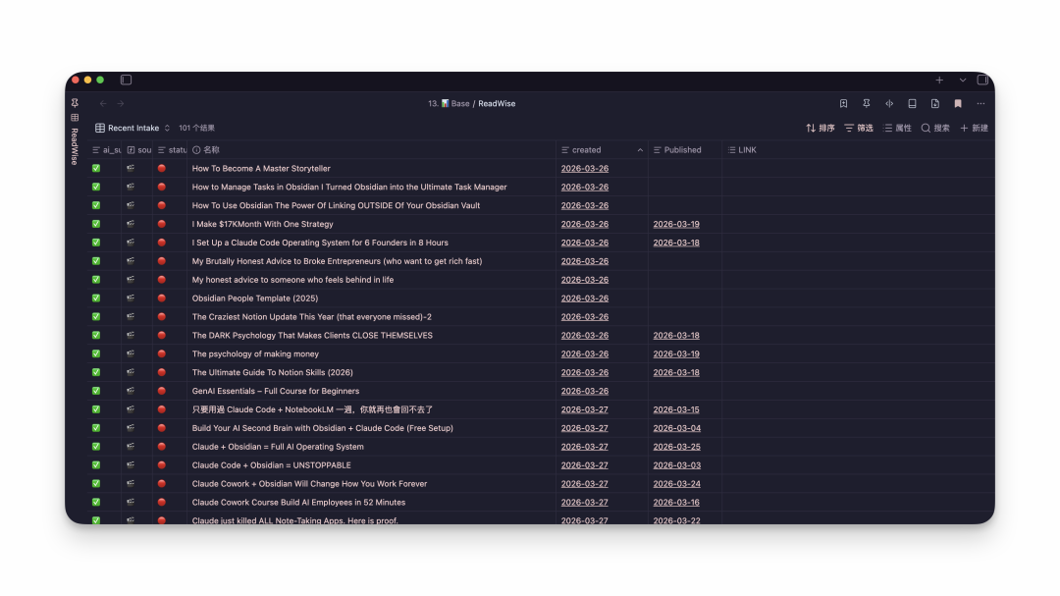Open the more options ellipsis menu
Image resolution: width=1060 pixels, height=596 pixels.
[x=980, y=103]
